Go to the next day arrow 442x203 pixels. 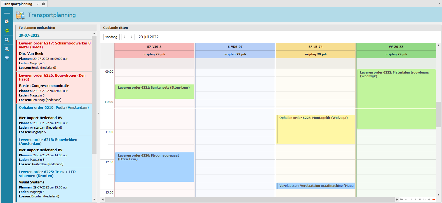(x=132, y=37)
